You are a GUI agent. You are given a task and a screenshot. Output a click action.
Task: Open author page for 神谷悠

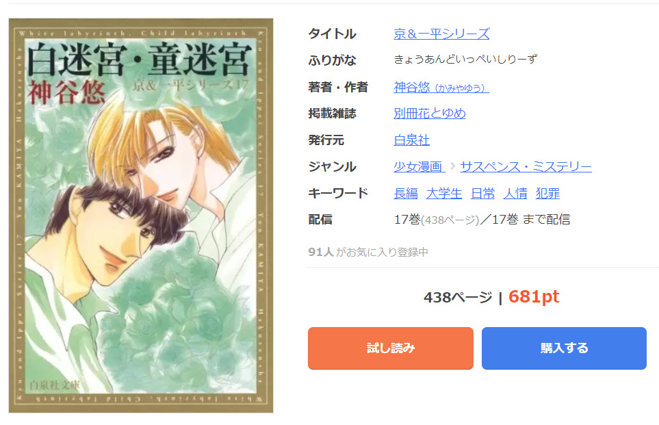(x=441, y=87)
